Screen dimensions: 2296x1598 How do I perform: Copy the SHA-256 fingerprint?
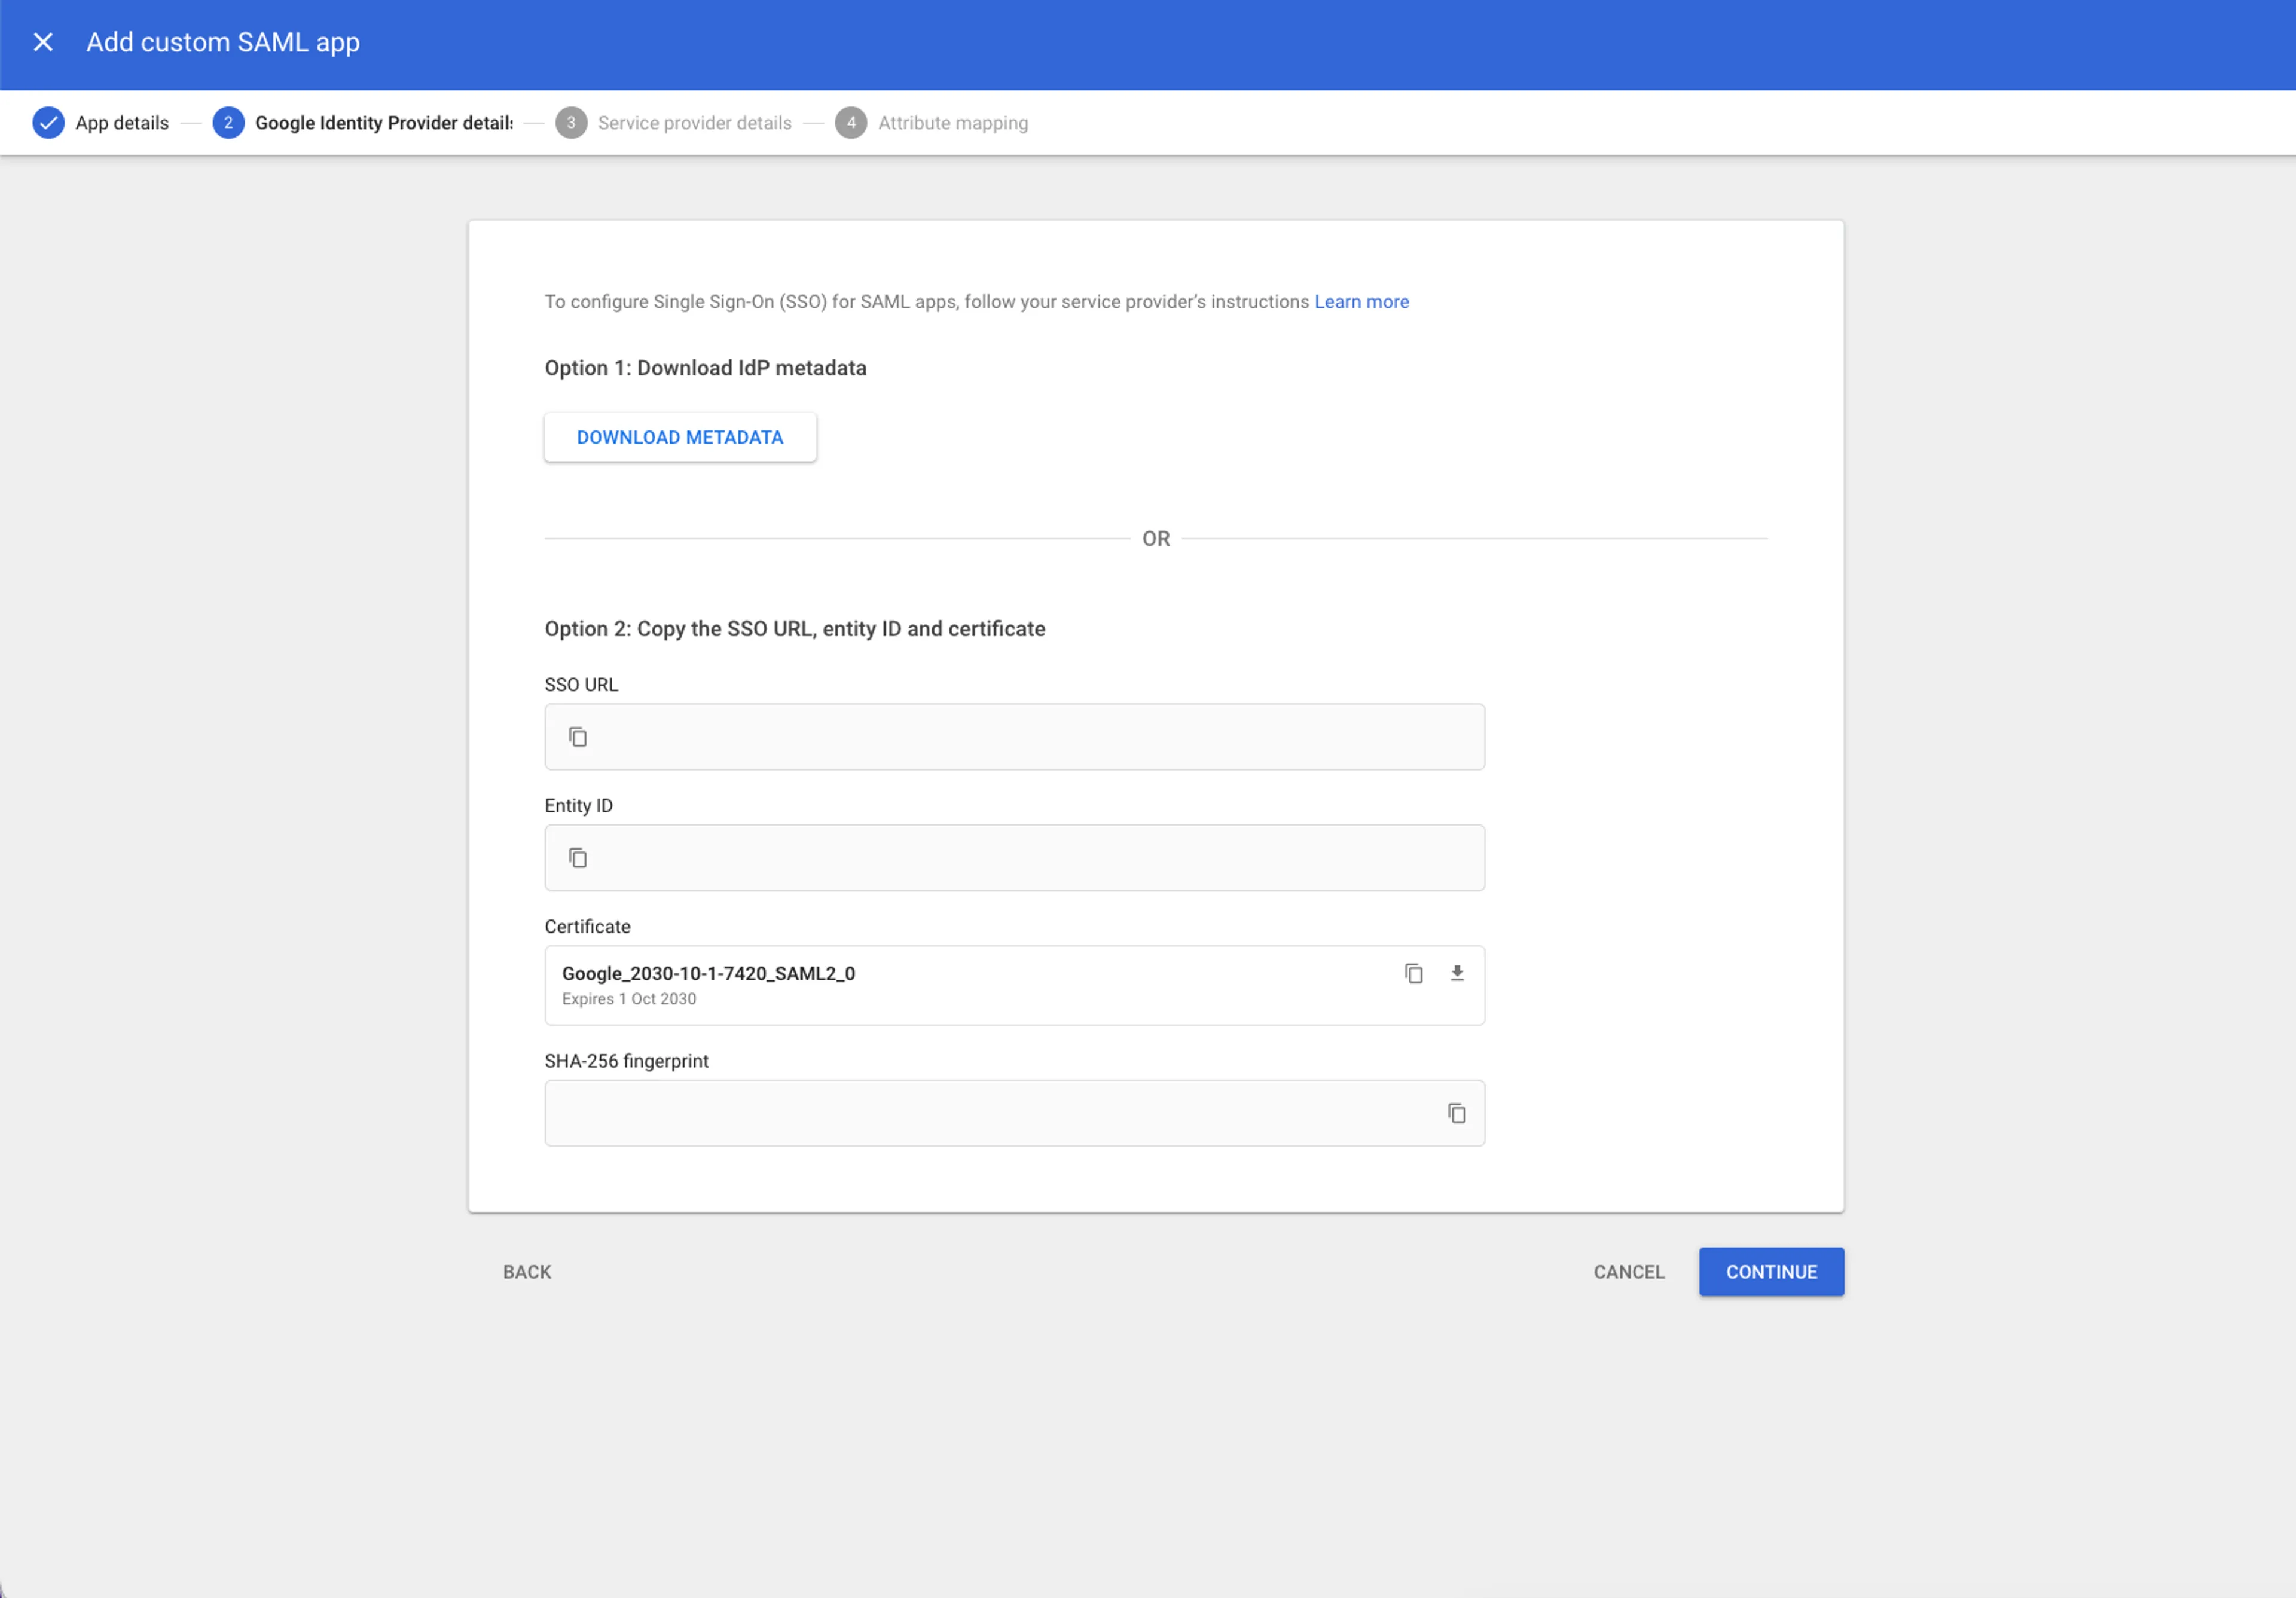click(1456, 1113)
